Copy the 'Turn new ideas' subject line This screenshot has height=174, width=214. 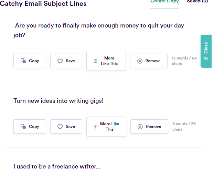click(x=30, y=127)
